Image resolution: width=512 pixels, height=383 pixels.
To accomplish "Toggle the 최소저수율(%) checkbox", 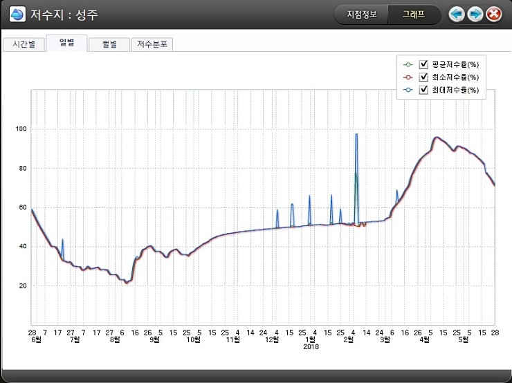I will [423, 77].
